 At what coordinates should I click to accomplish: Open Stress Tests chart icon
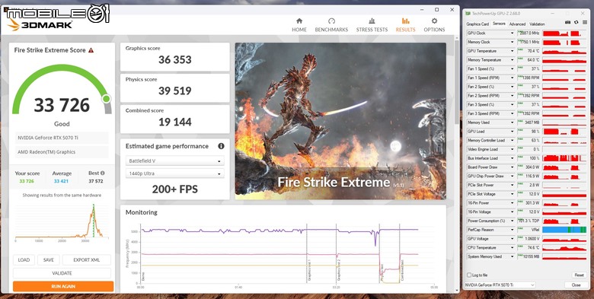372,21
